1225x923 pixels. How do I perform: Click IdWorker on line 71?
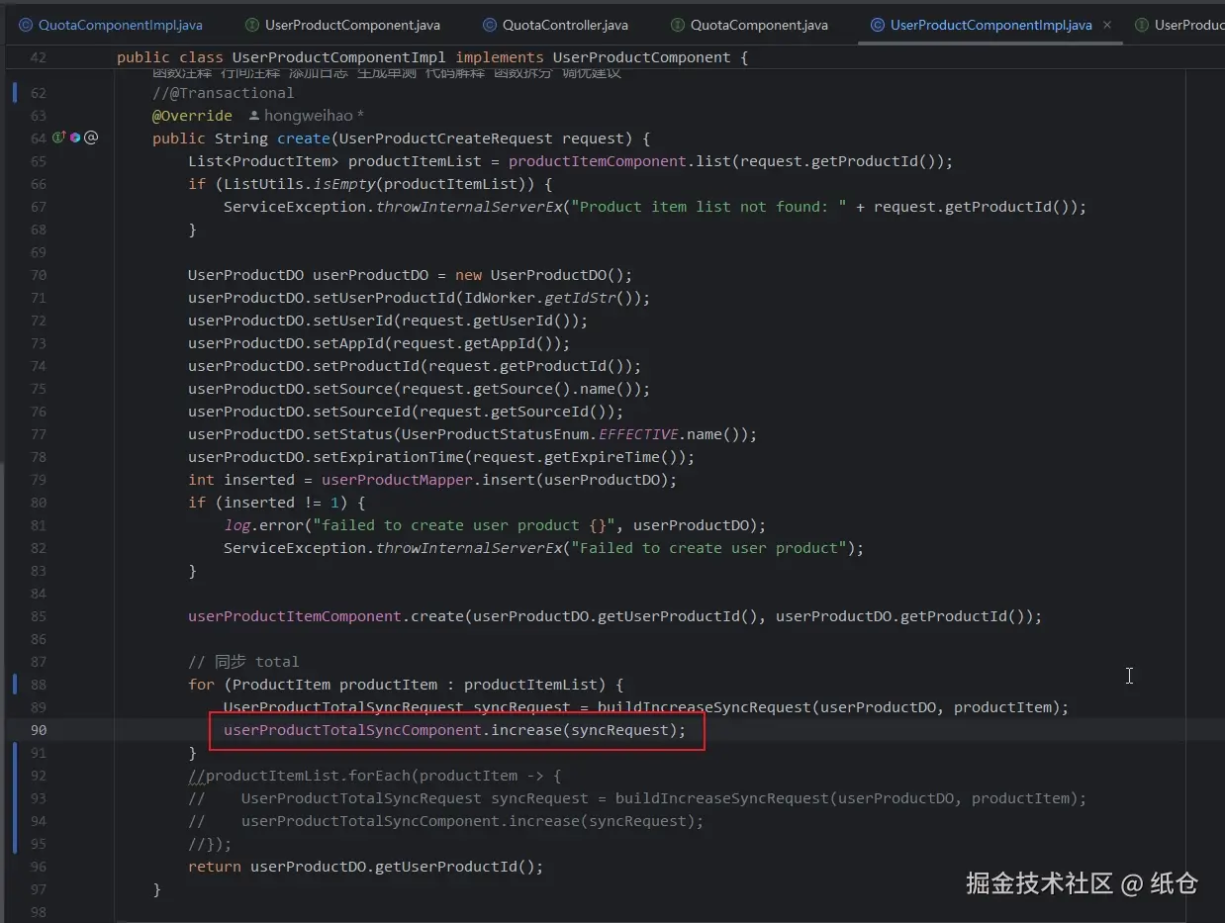pos(500,298)
